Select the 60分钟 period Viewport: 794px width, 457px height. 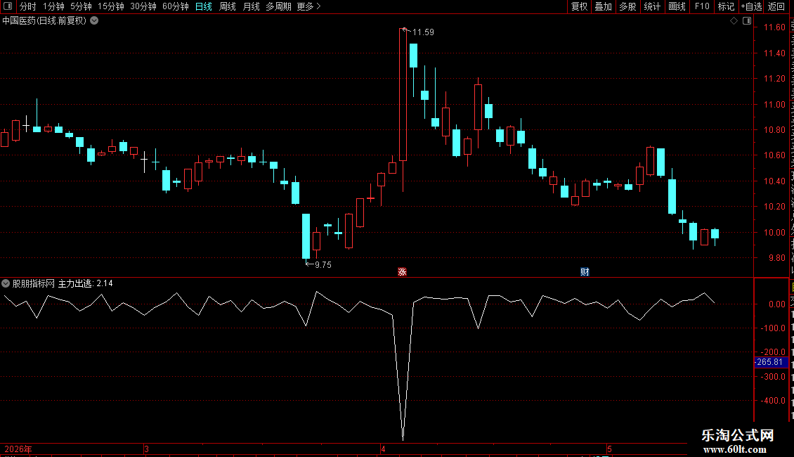(175, 6)
